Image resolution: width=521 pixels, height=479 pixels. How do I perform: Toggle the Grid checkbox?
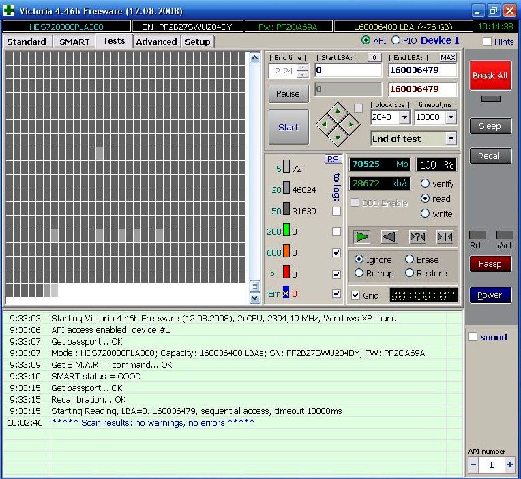point(355,295)
